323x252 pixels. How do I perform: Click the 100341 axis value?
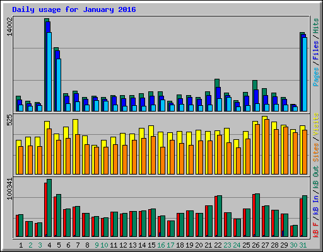pyautogui.click(x=10, y=189)
